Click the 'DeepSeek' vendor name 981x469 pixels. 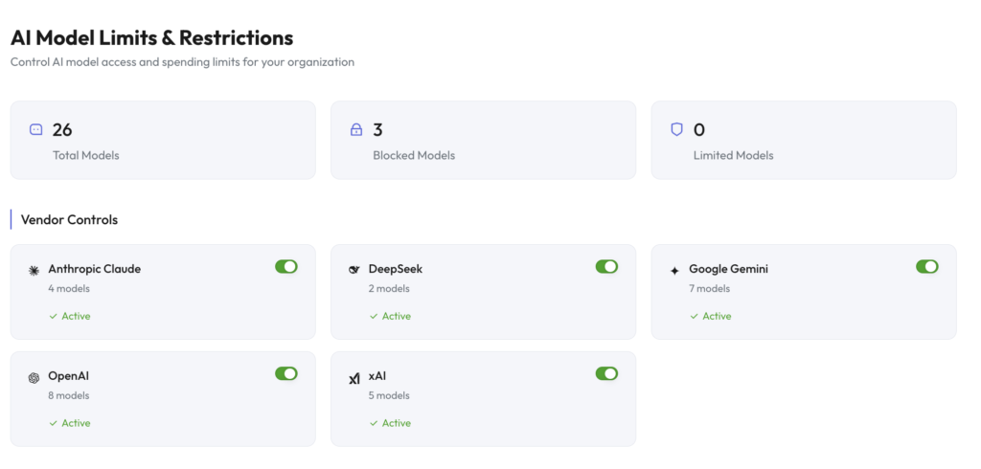396,270
